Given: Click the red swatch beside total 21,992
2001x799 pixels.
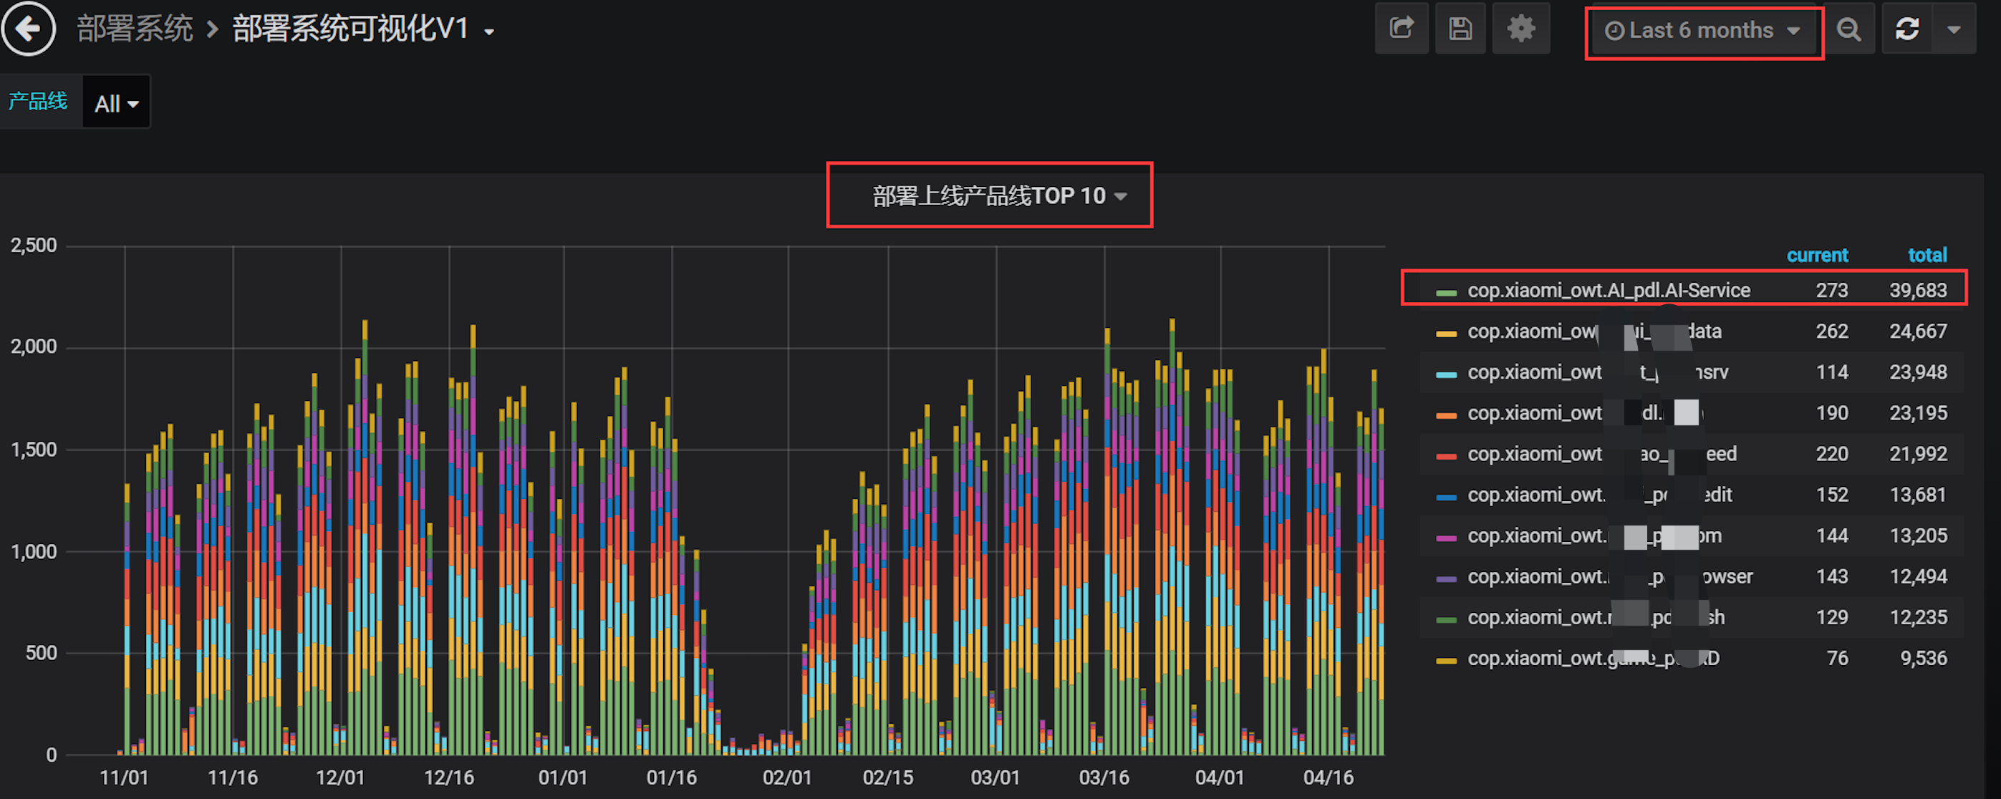Looking at the screenshot, I should pyautogui.click(x=1445, y=456).
